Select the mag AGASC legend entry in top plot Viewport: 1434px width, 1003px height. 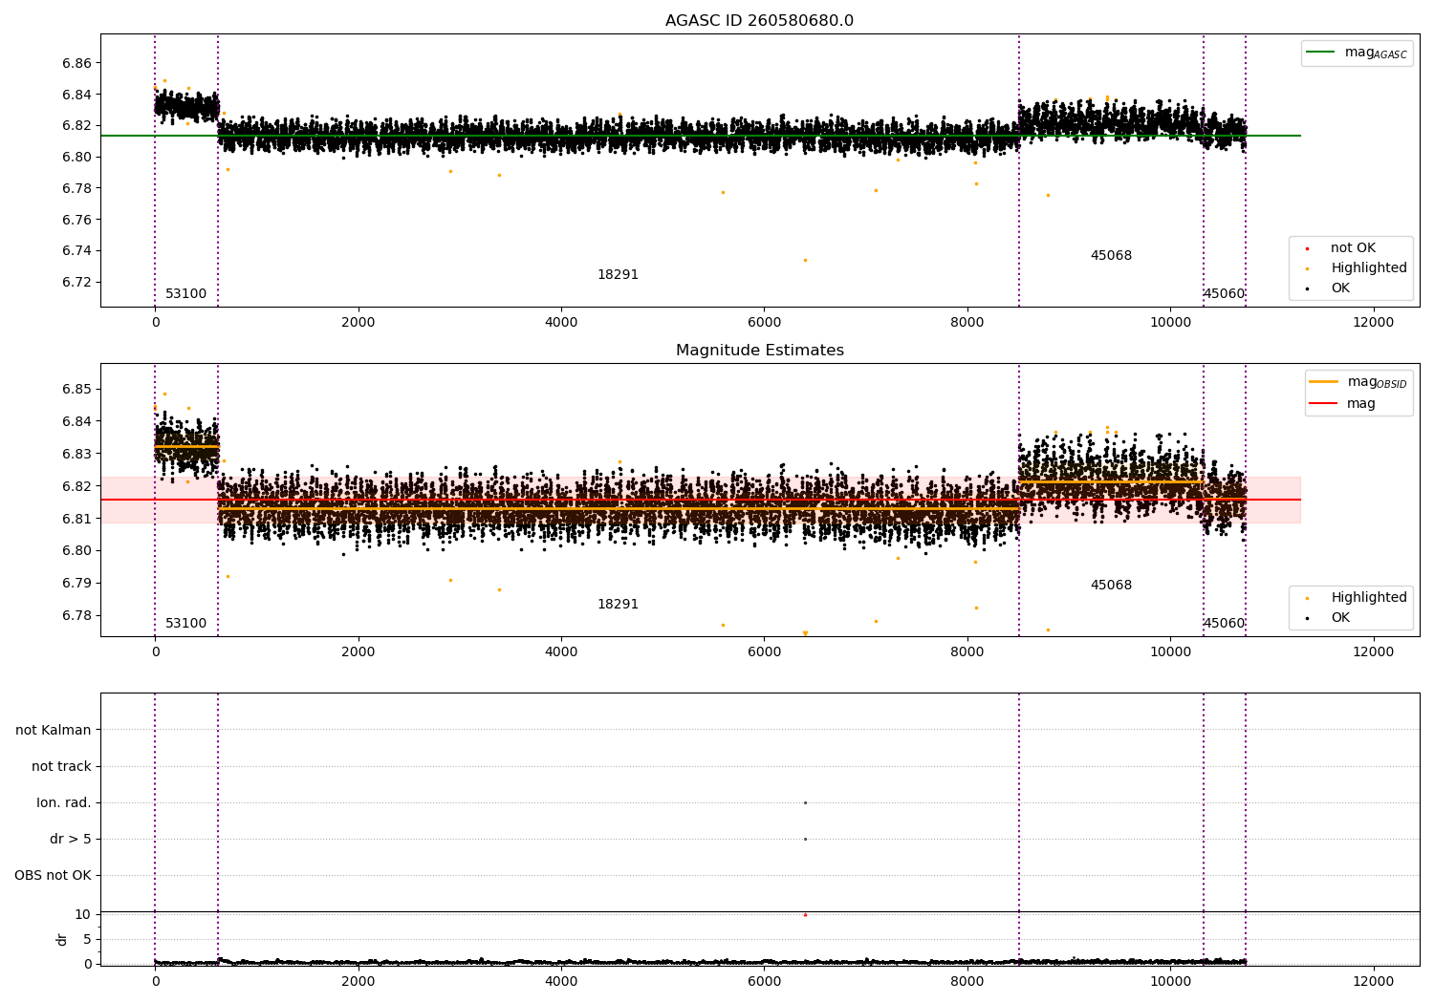pyautogui.click(x=1357, y=53)
